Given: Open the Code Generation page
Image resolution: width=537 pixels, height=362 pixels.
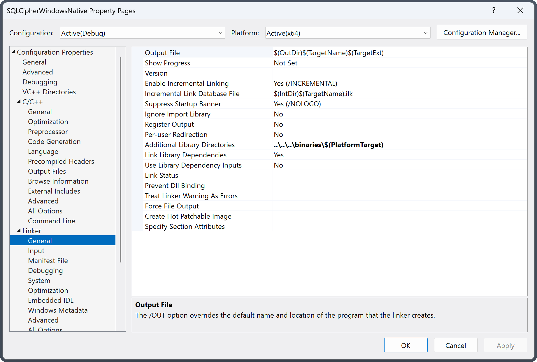Looking at the screenshot, I should click(54, 142).
